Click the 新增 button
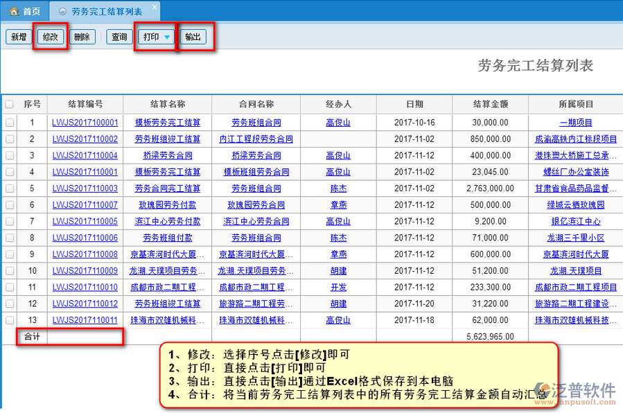This screenshot has width=623, height=413. coord(18,37)
